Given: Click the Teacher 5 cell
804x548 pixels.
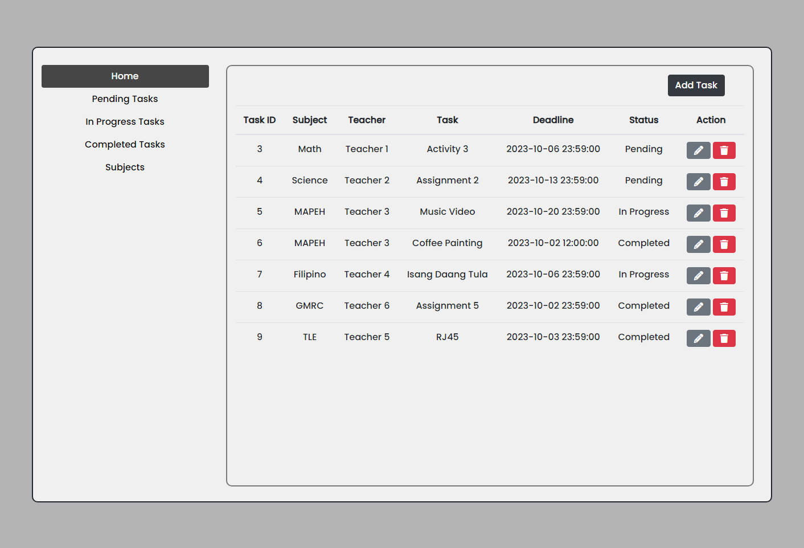Looking at the screenshot, I should point(367,337).
